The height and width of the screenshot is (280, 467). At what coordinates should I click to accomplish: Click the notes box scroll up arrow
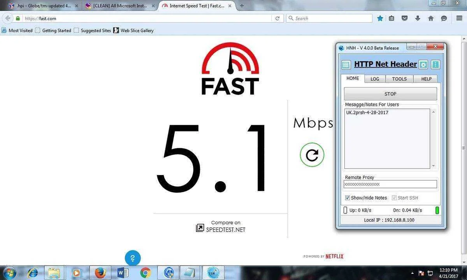(x=434, y=112)
